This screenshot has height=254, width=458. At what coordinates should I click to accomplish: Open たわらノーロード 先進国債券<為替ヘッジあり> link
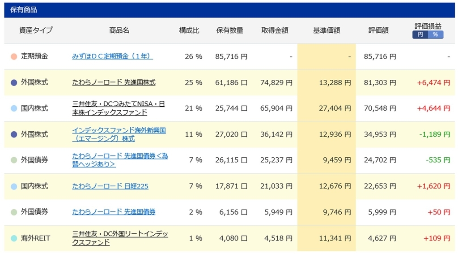coord(120,160)
